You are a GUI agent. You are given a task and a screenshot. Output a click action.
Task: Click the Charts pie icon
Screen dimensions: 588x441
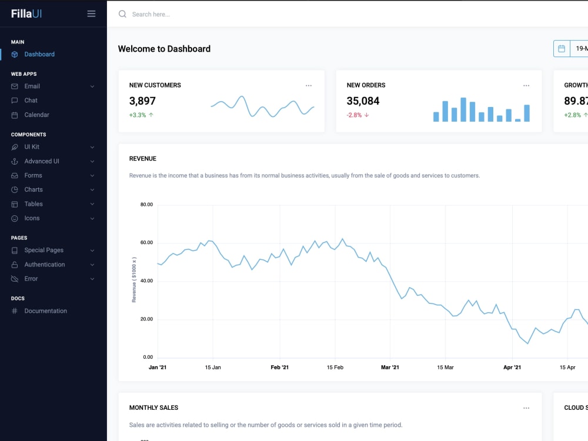15,190
